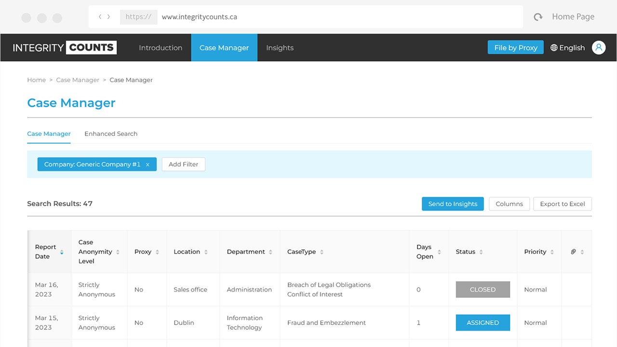Viewport: 617px width, 347px height.
Task: Open the Insights nav item
Action: click(x=280, y=48)
